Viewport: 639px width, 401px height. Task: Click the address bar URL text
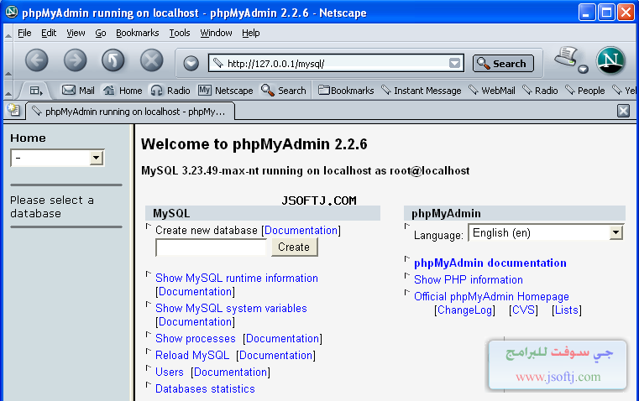pos(276,64)
